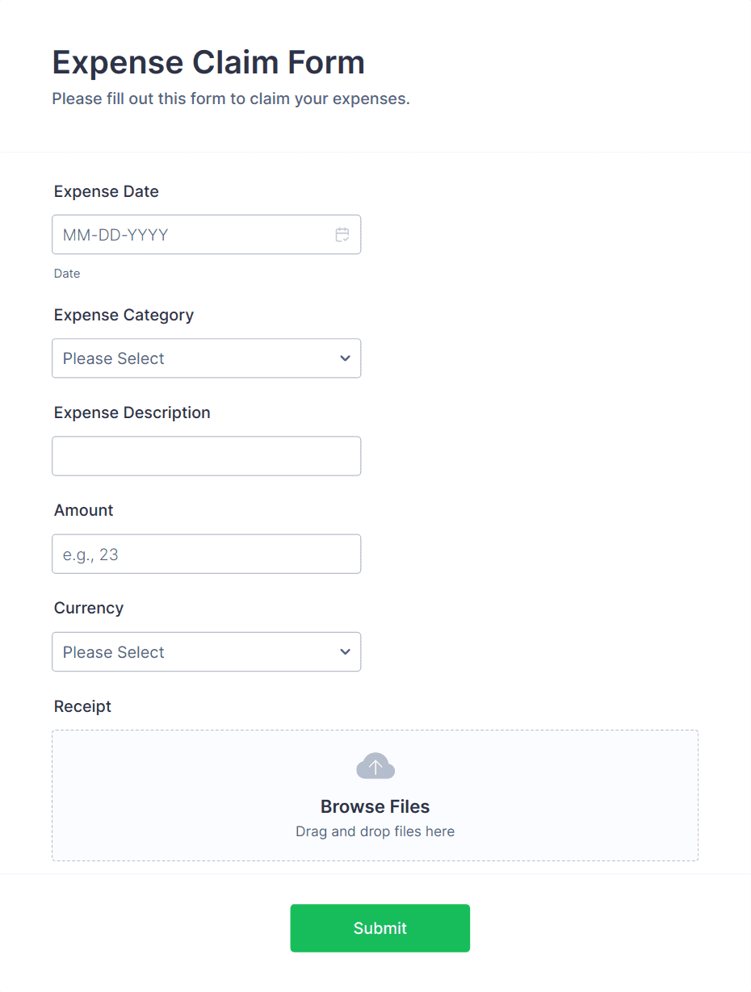Screen dimensions: 751x992
Task: Click the Amount field placeholder text
Action: pos(89,554)
